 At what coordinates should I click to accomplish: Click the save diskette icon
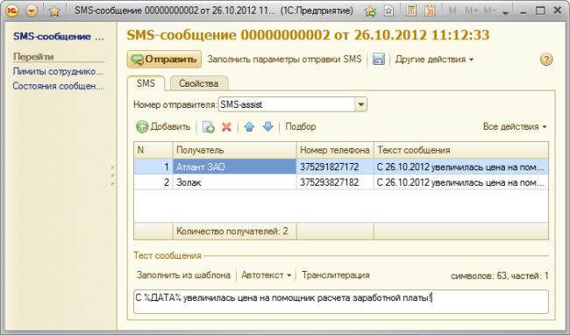tap(379, 60)
